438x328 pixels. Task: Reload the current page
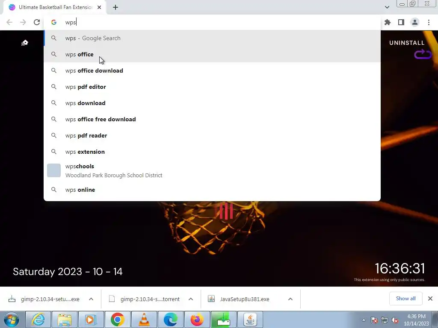pyautogui.click(x=37, y=22)
